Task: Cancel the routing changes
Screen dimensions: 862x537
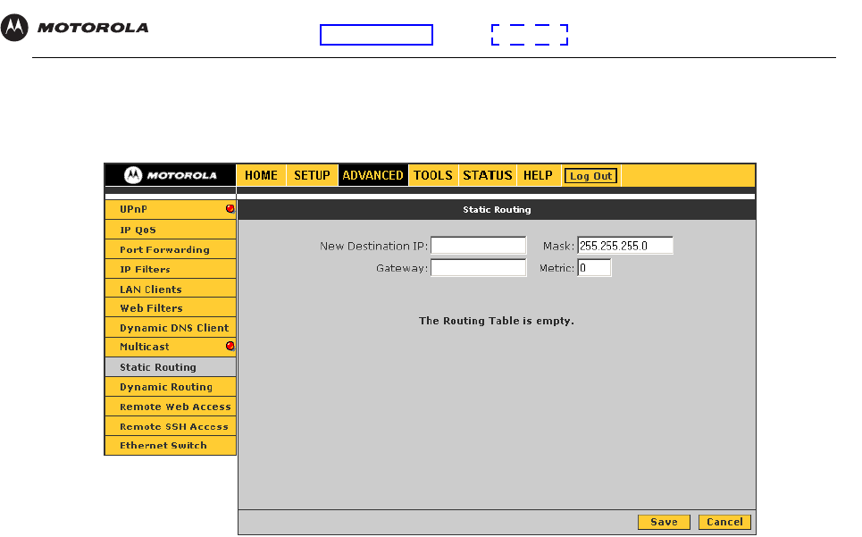Action: pyautogui.click(x=724, y=522)
